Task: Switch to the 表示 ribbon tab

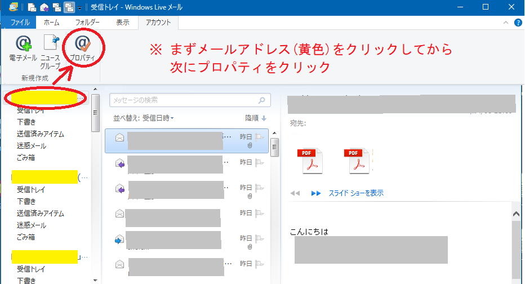Action: (123, 23)
